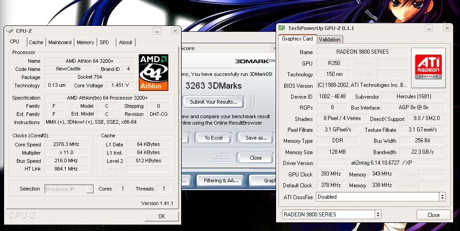
Task: Close the CPU-Z window
Action: 175,31
